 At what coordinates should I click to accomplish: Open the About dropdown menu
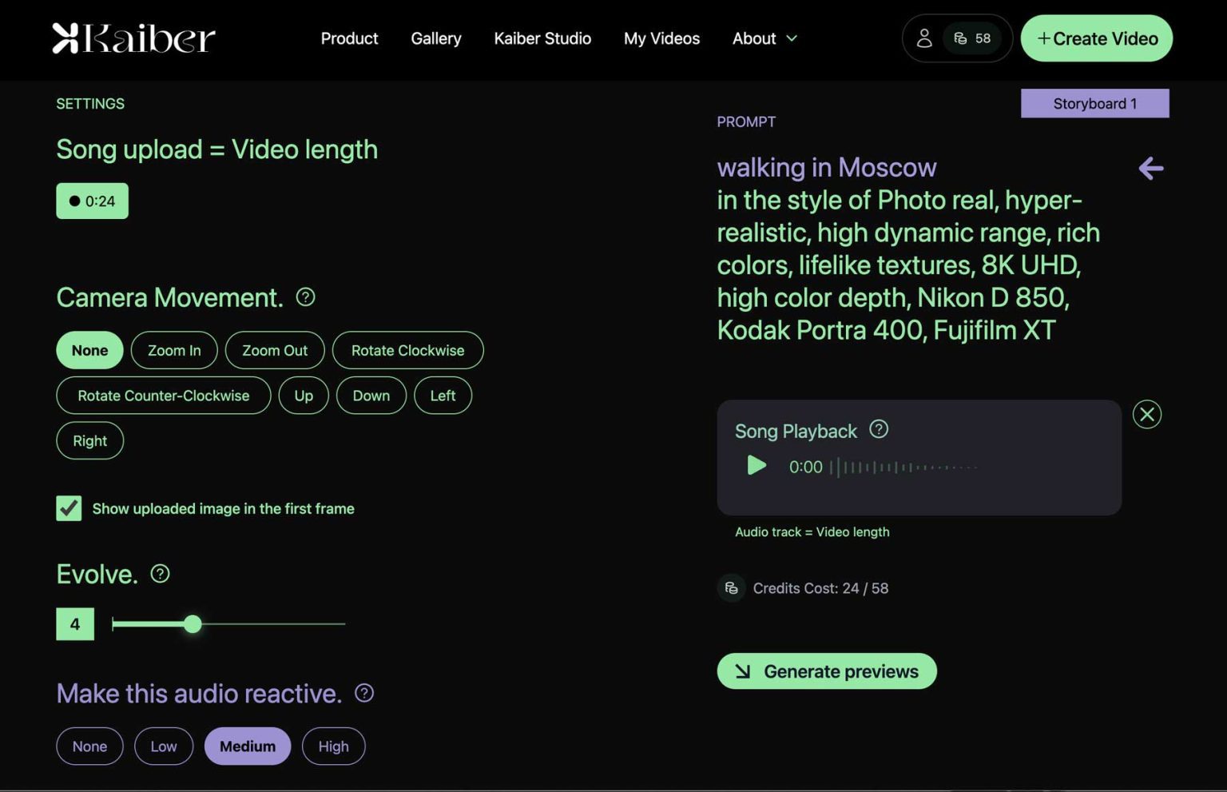pyautogui.click(x=763, y=38)
